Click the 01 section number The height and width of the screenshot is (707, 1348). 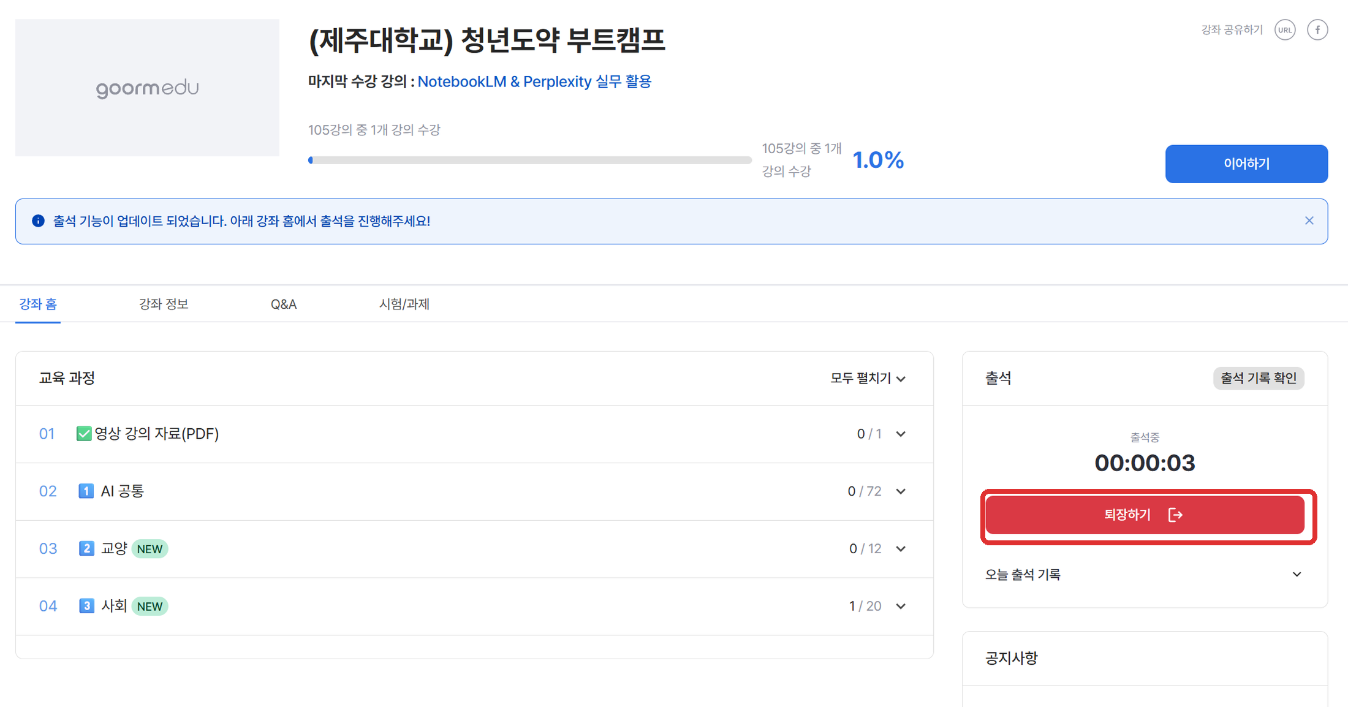[47, 434]
